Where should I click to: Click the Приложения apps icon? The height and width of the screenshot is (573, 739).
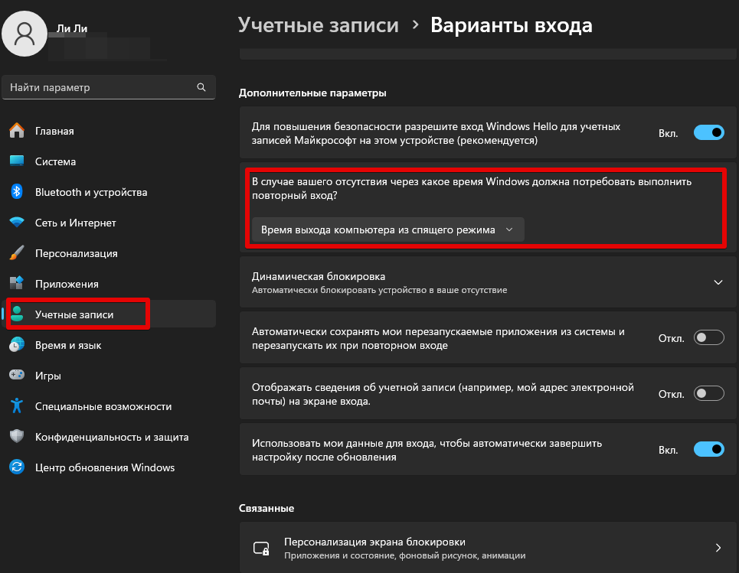coord(17,283)
